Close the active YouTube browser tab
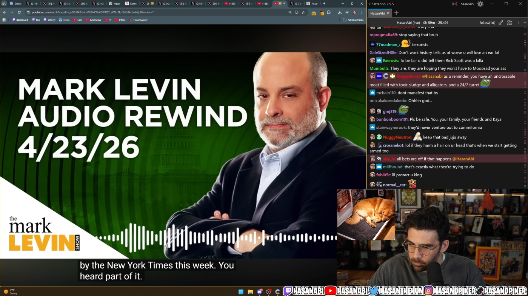The image size is (528, 296). [x=284, y=3]
